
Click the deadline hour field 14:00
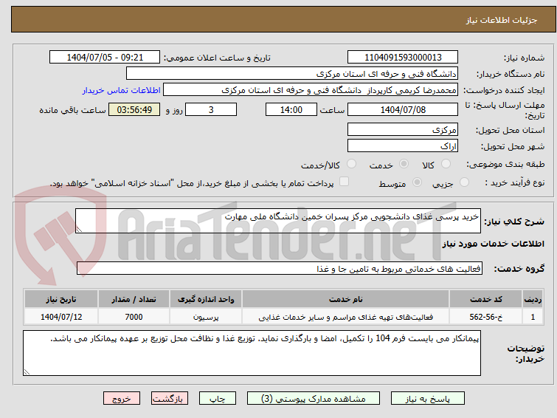tap(291, 109)
